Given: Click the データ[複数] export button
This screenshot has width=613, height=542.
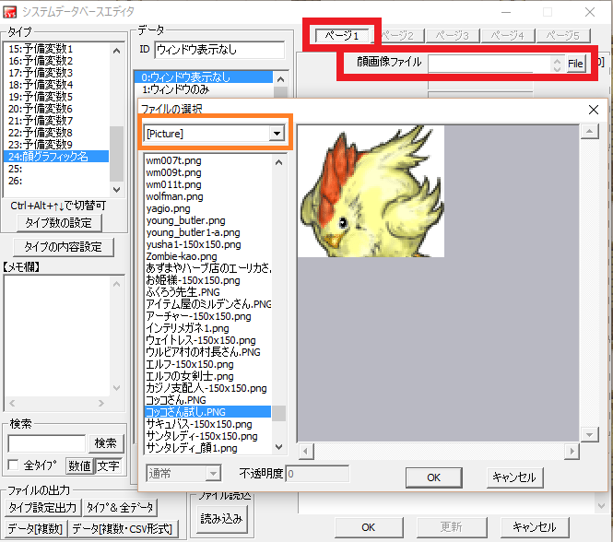Looking at the screenshot, I should coord(36,529).
